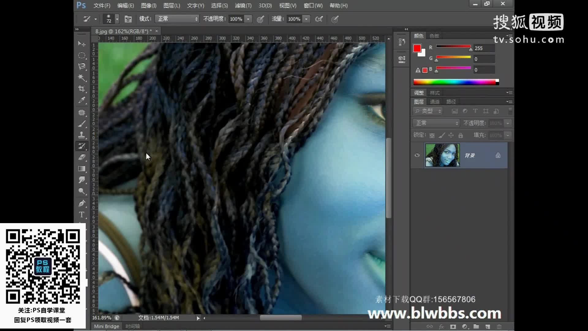
Task: Select the Brush tool
Action: (x=82, y=124)
